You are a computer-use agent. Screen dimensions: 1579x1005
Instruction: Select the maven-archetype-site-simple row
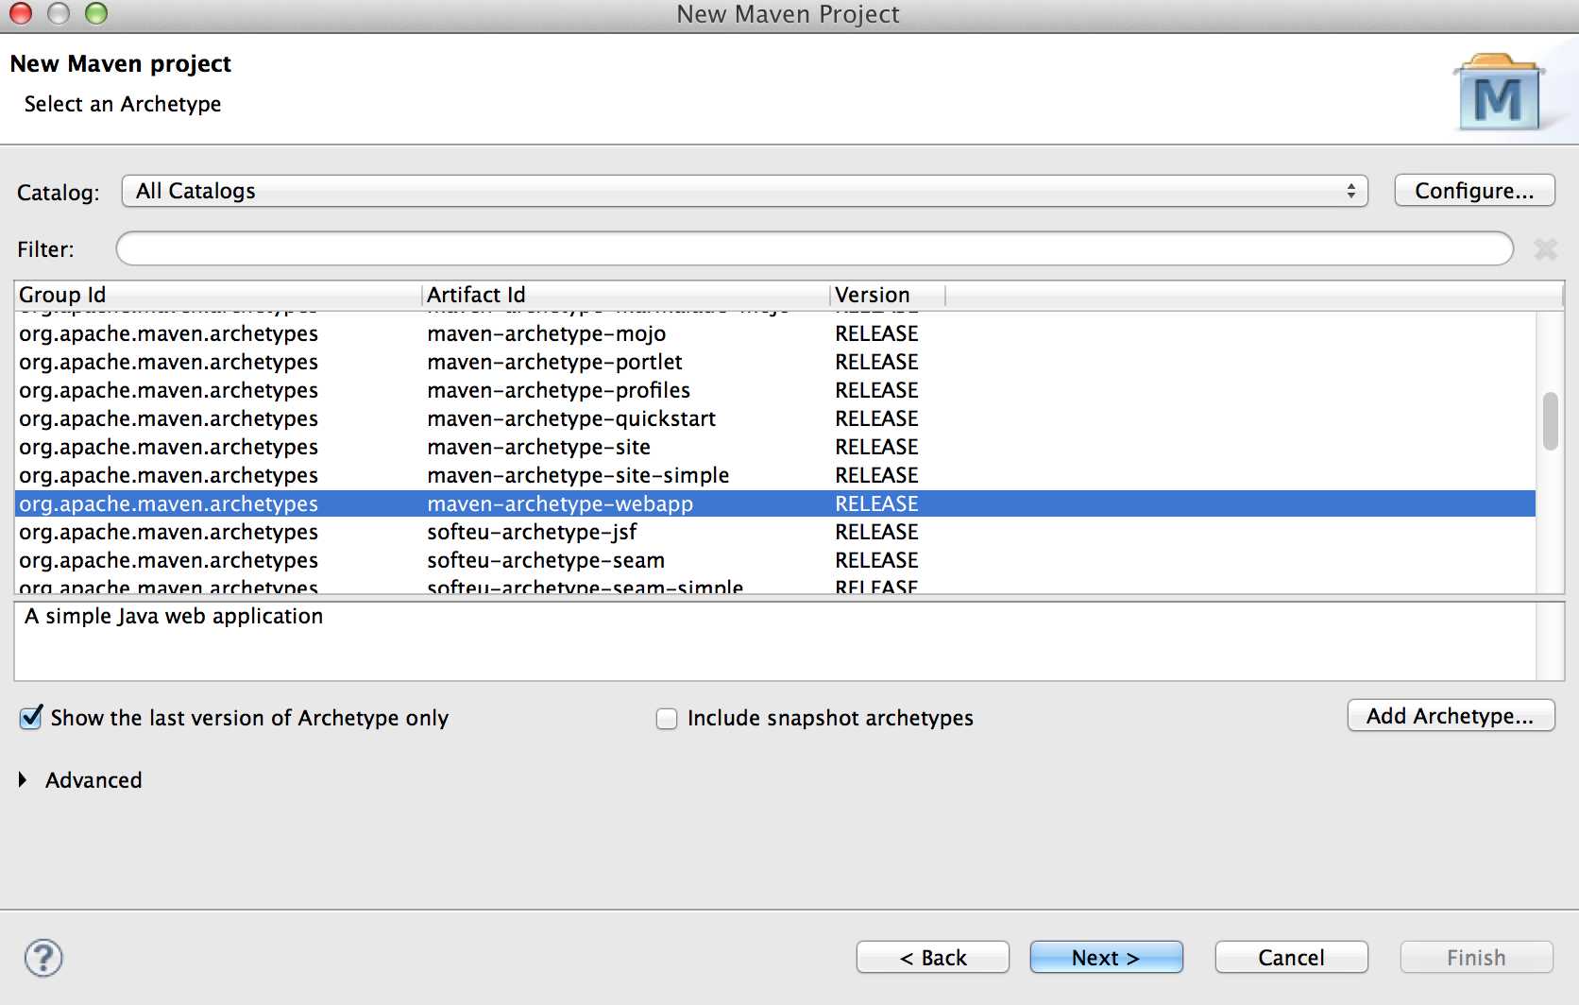(775, 475)
